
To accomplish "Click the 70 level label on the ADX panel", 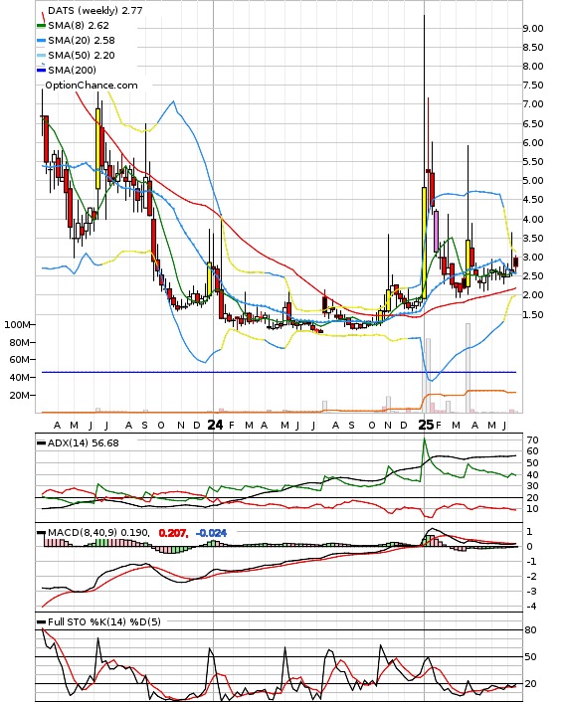I will point(533,440).
